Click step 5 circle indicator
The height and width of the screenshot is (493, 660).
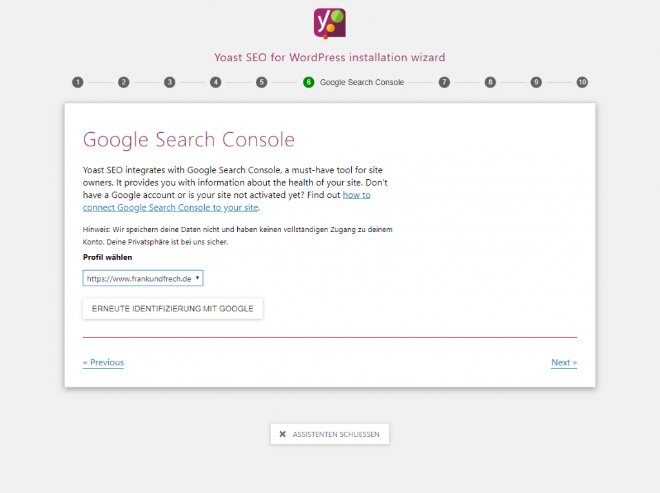point(261,82)
